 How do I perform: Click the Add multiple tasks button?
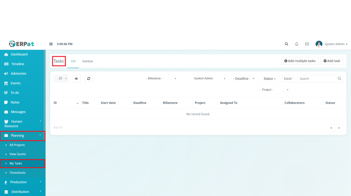300,61
